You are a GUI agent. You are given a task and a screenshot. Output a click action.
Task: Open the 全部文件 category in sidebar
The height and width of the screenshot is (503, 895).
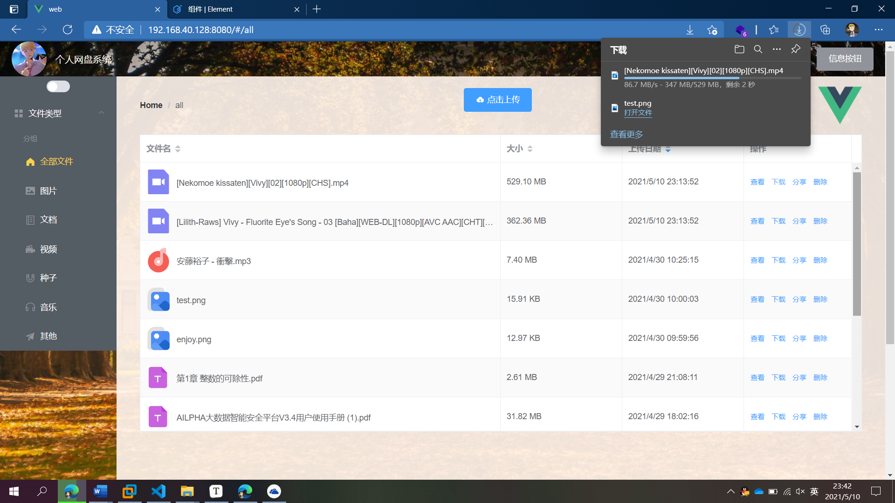tap(56, 162)
